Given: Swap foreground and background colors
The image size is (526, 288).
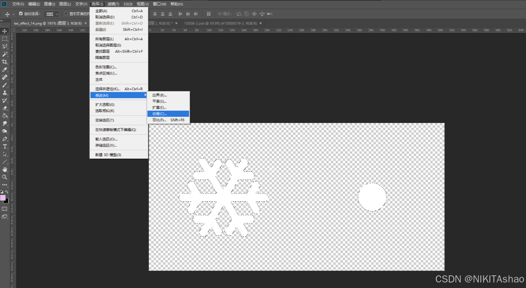Looking at the screenshot, I should pos(7,192).
